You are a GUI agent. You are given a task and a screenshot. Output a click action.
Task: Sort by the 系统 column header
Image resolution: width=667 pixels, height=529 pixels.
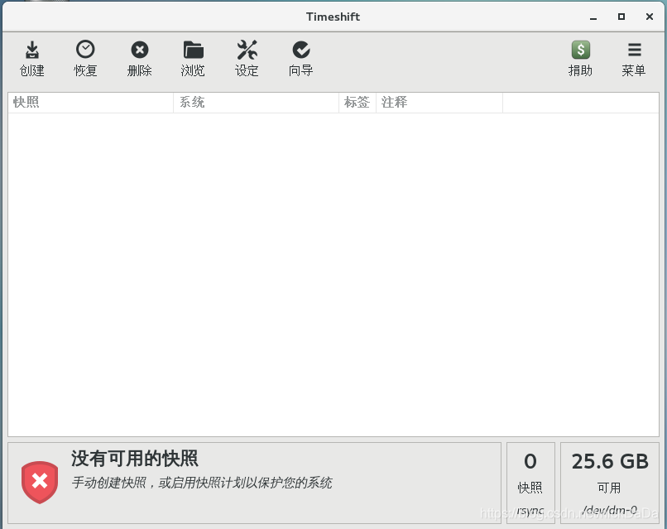coord(256,102)
